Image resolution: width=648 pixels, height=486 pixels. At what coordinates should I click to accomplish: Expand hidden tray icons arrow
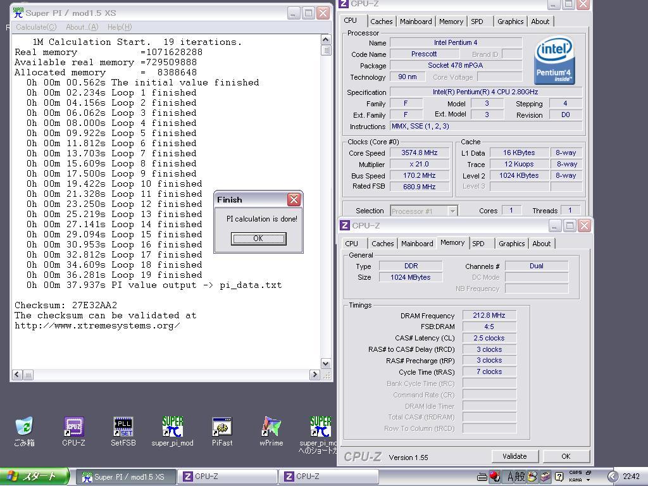pos(613,477)
